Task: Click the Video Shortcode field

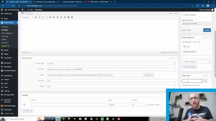Action: pos(196,24)
